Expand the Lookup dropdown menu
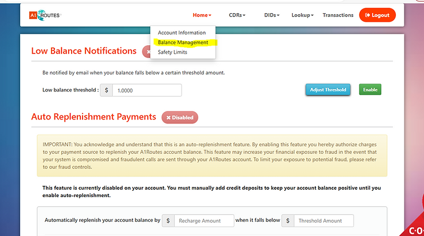 303,15
